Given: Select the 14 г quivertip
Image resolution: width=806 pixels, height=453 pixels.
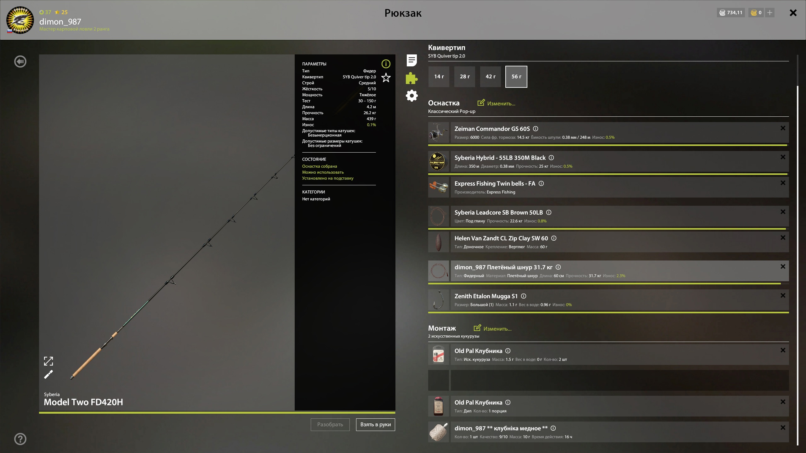Looking at the screenshot, I should coord(439,76).
